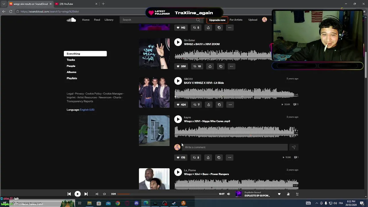Repost the kayro track with 3 reposts

click(x=196, y=158)
